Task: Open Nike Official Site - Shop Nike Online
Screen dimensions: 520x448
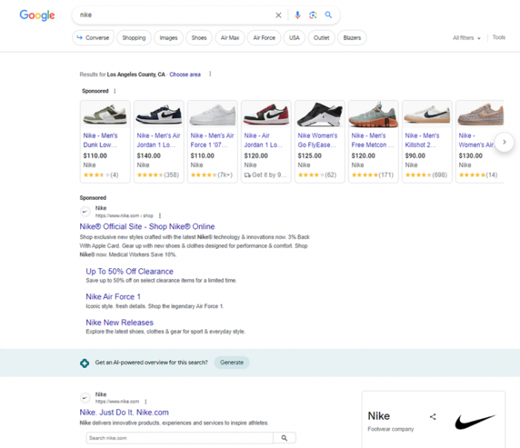Action: coord(147,227)
